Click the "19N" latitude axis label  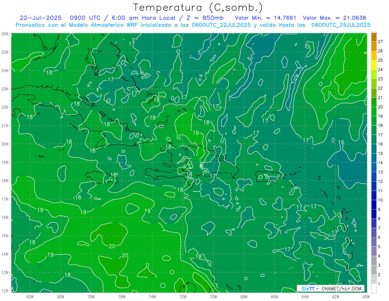tap(5, 162)
